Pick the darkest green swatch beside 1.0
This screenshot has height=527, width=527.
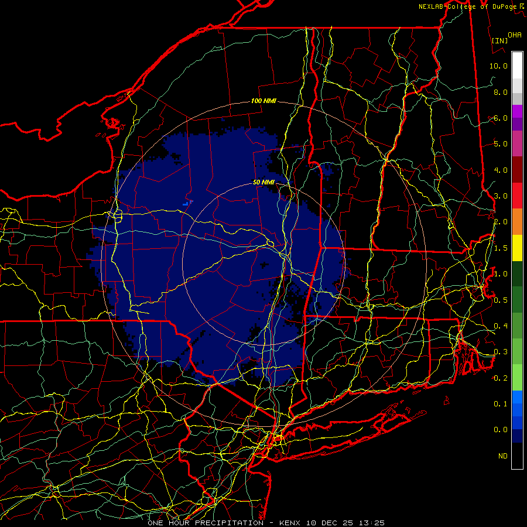coord(517,273)
